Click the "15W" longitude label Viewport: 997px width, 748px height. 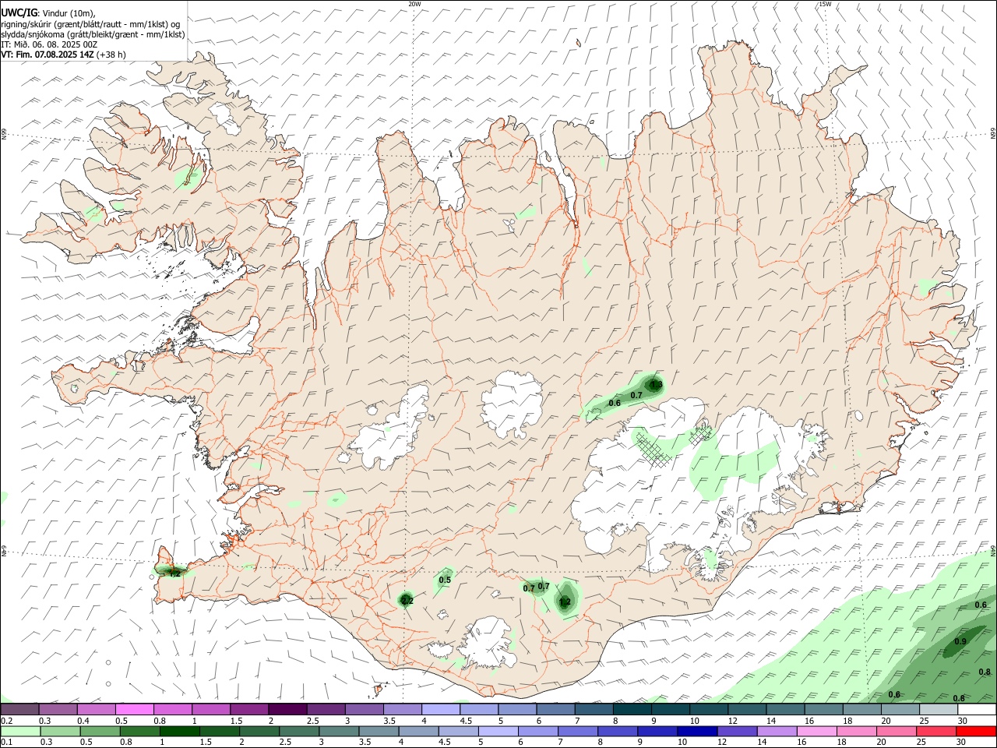point(825,4)
